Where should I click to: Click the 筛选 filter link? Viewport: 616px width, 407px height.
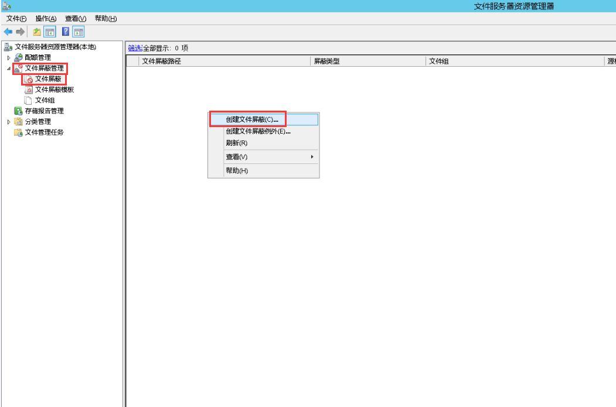click(135, 48)
